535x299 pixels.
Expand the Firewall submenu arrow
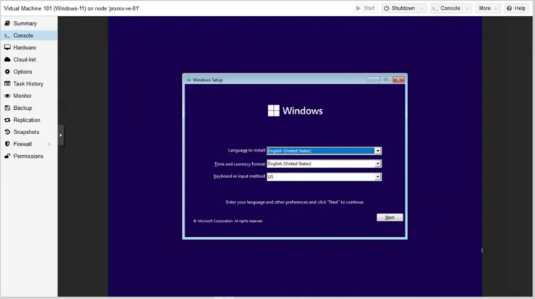pos(49,144)
